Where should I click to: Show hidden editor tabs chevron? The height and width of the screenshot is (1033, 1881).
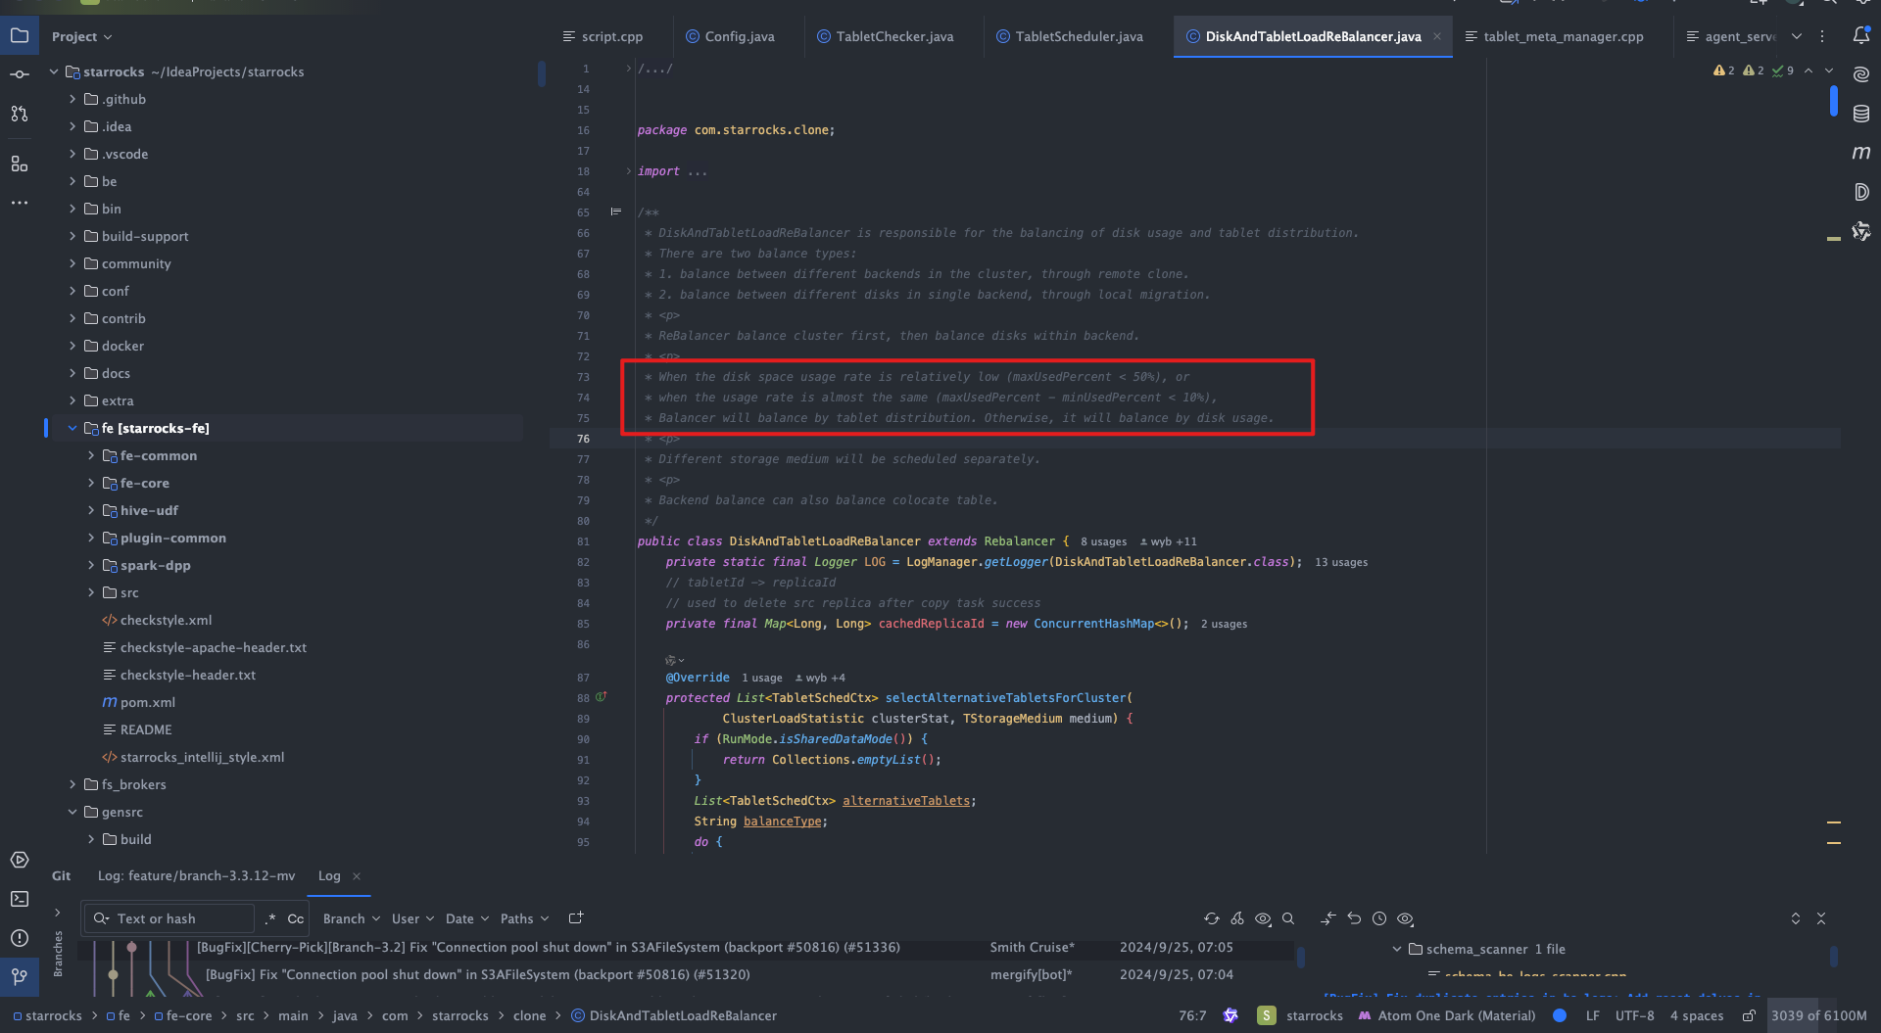tap(1797, 36)
